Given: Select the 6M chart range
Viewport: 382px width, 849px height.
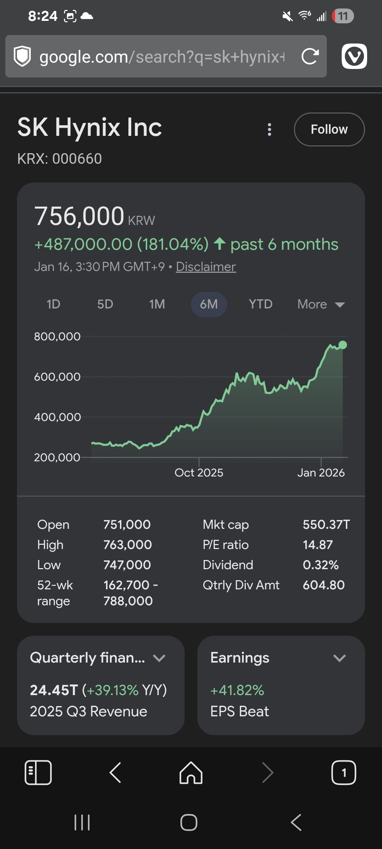Looking at the screenshot, I should (209, 304).
